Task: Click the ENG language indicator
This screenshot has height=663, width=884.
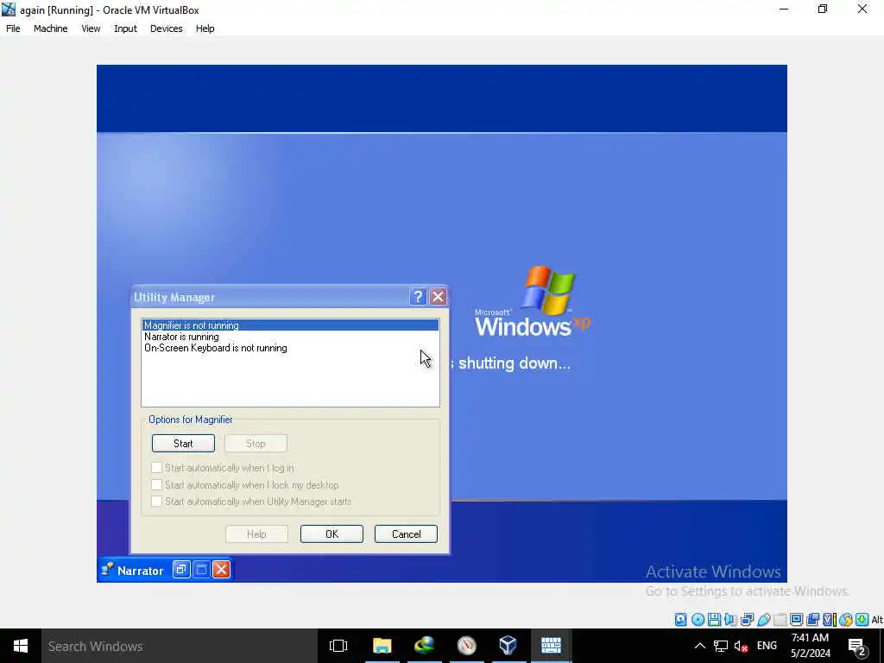Action: (x=767, y=646)
